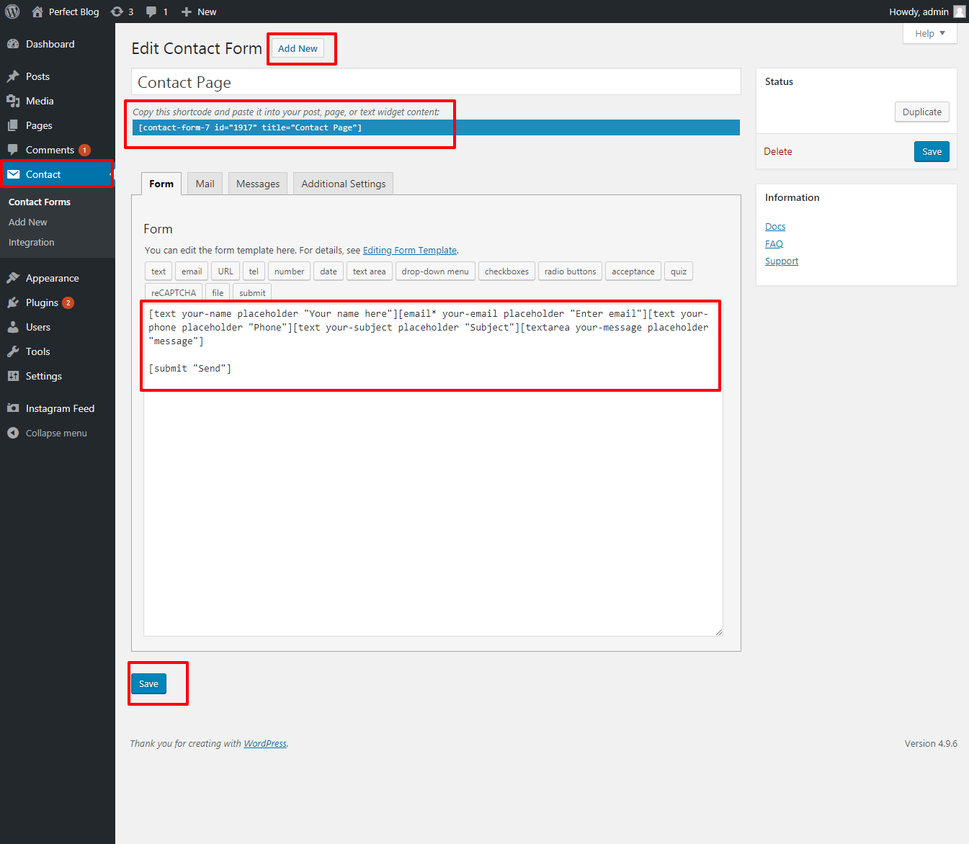Open the Perfect Blog home icon
This screenshot has height=844, width=969.
pos(37,12)
